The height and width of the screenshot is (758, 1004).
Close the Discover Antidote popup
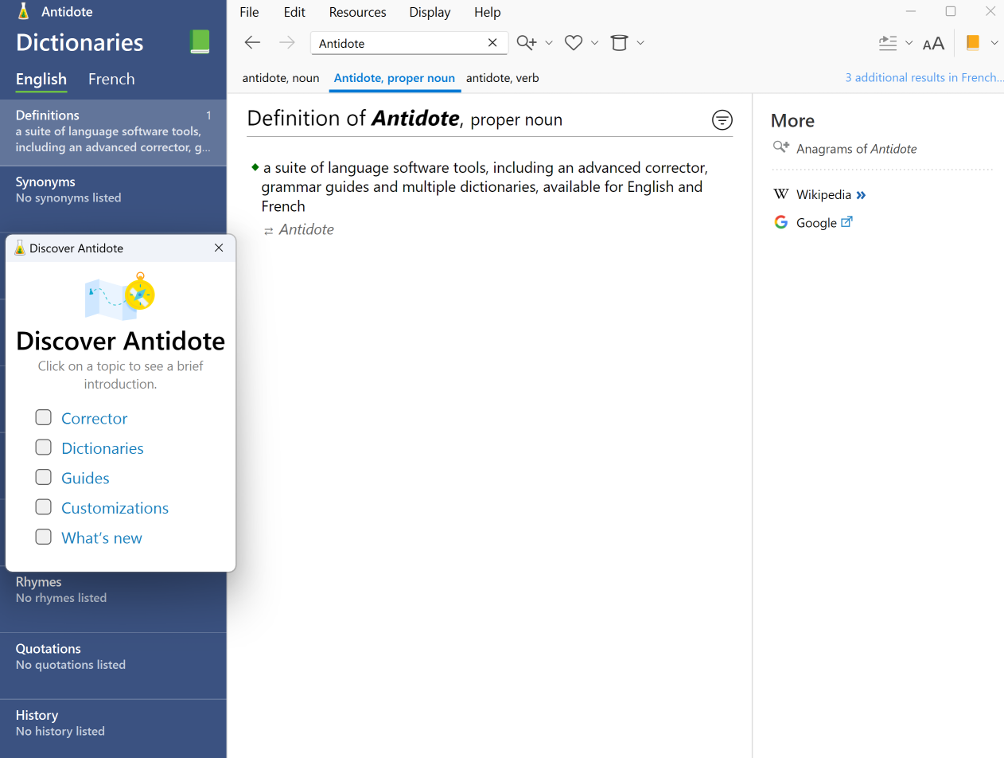click(219, 248)
